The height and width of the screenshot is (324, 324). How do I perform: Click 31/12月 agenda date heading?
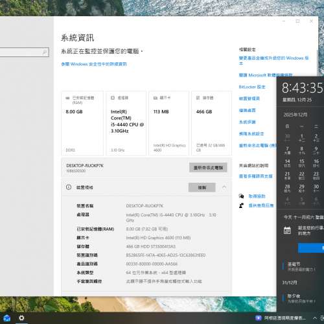click(290, 283)
